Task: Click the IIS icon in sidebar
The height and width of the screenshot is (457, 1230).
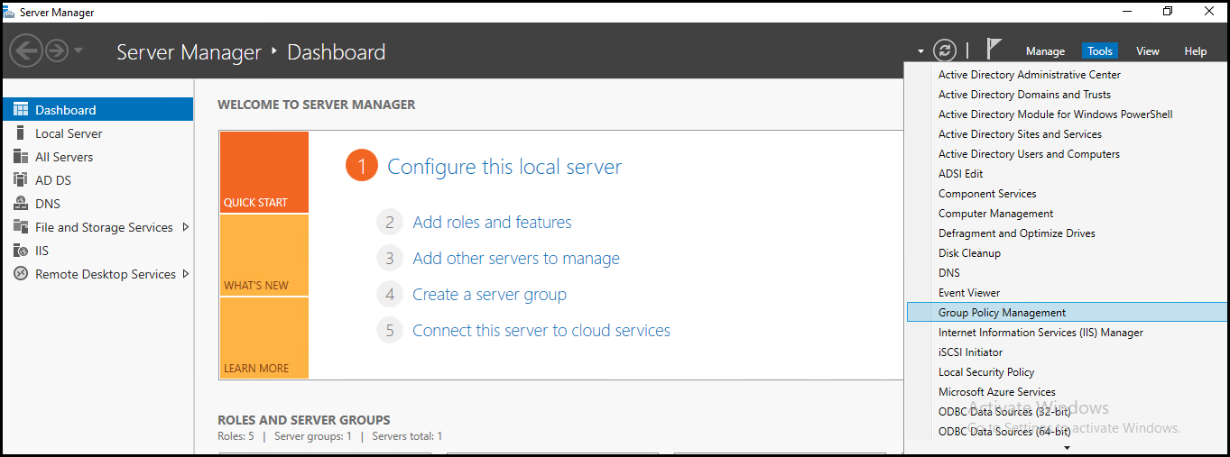Action: point(21,251)
